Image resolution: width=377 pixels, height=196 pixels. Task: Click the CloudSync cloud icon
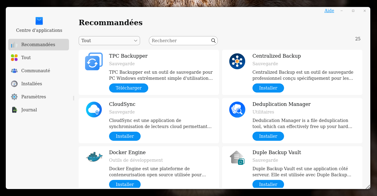coord(94,110)
